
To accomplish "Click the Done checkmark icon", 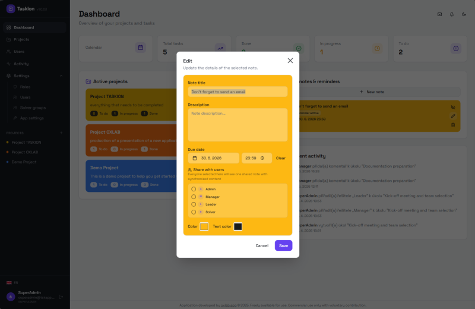I will coord(299,49).
